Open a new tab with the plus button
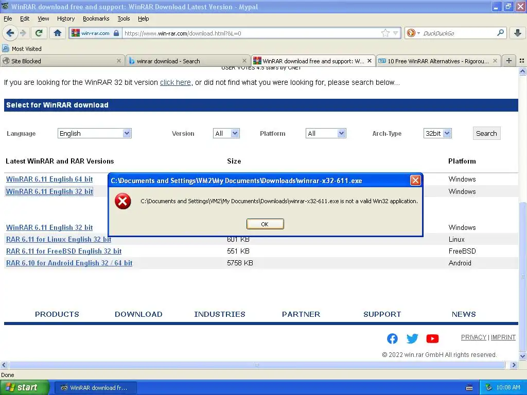Viewport: 527px width, 395px height. coord(509,61)
